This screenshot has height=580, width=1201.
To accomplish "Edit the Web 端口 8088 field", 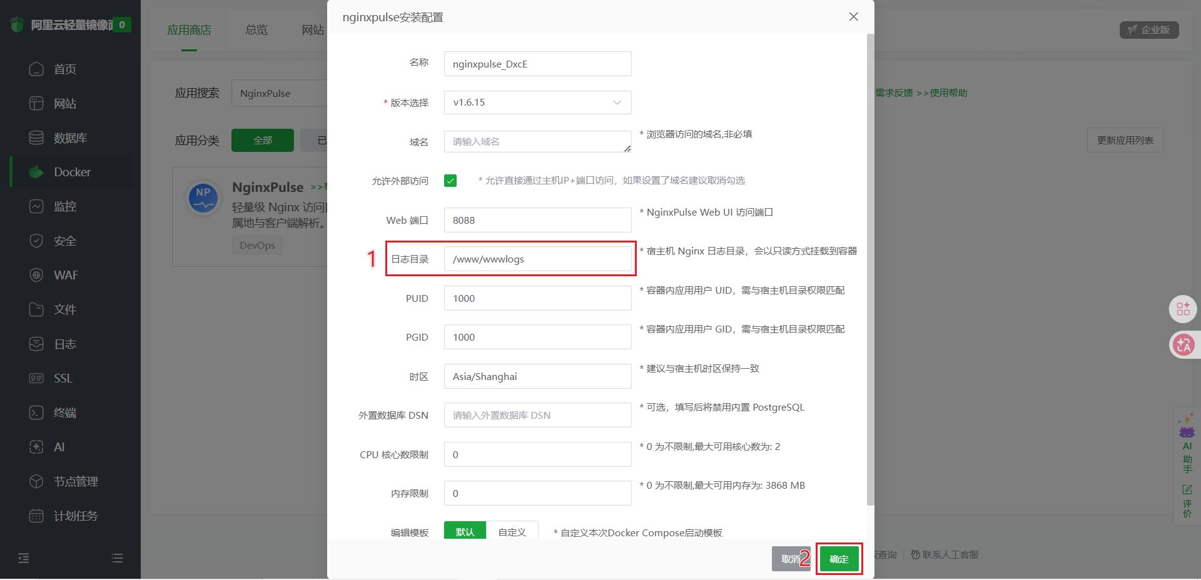I will [x=538, y=220].
